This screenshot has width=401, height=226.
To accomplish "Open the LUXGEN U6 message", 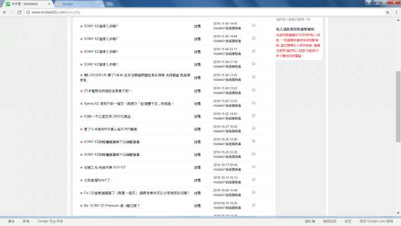I will [135, 78].
